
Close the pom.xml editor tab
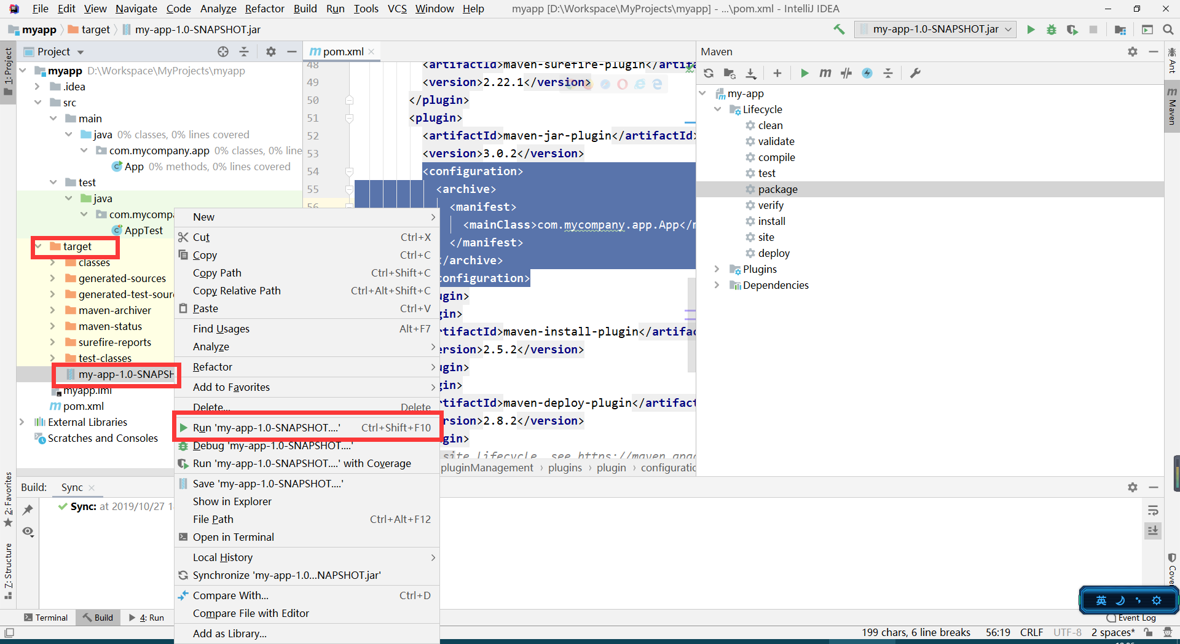(371, 52)
